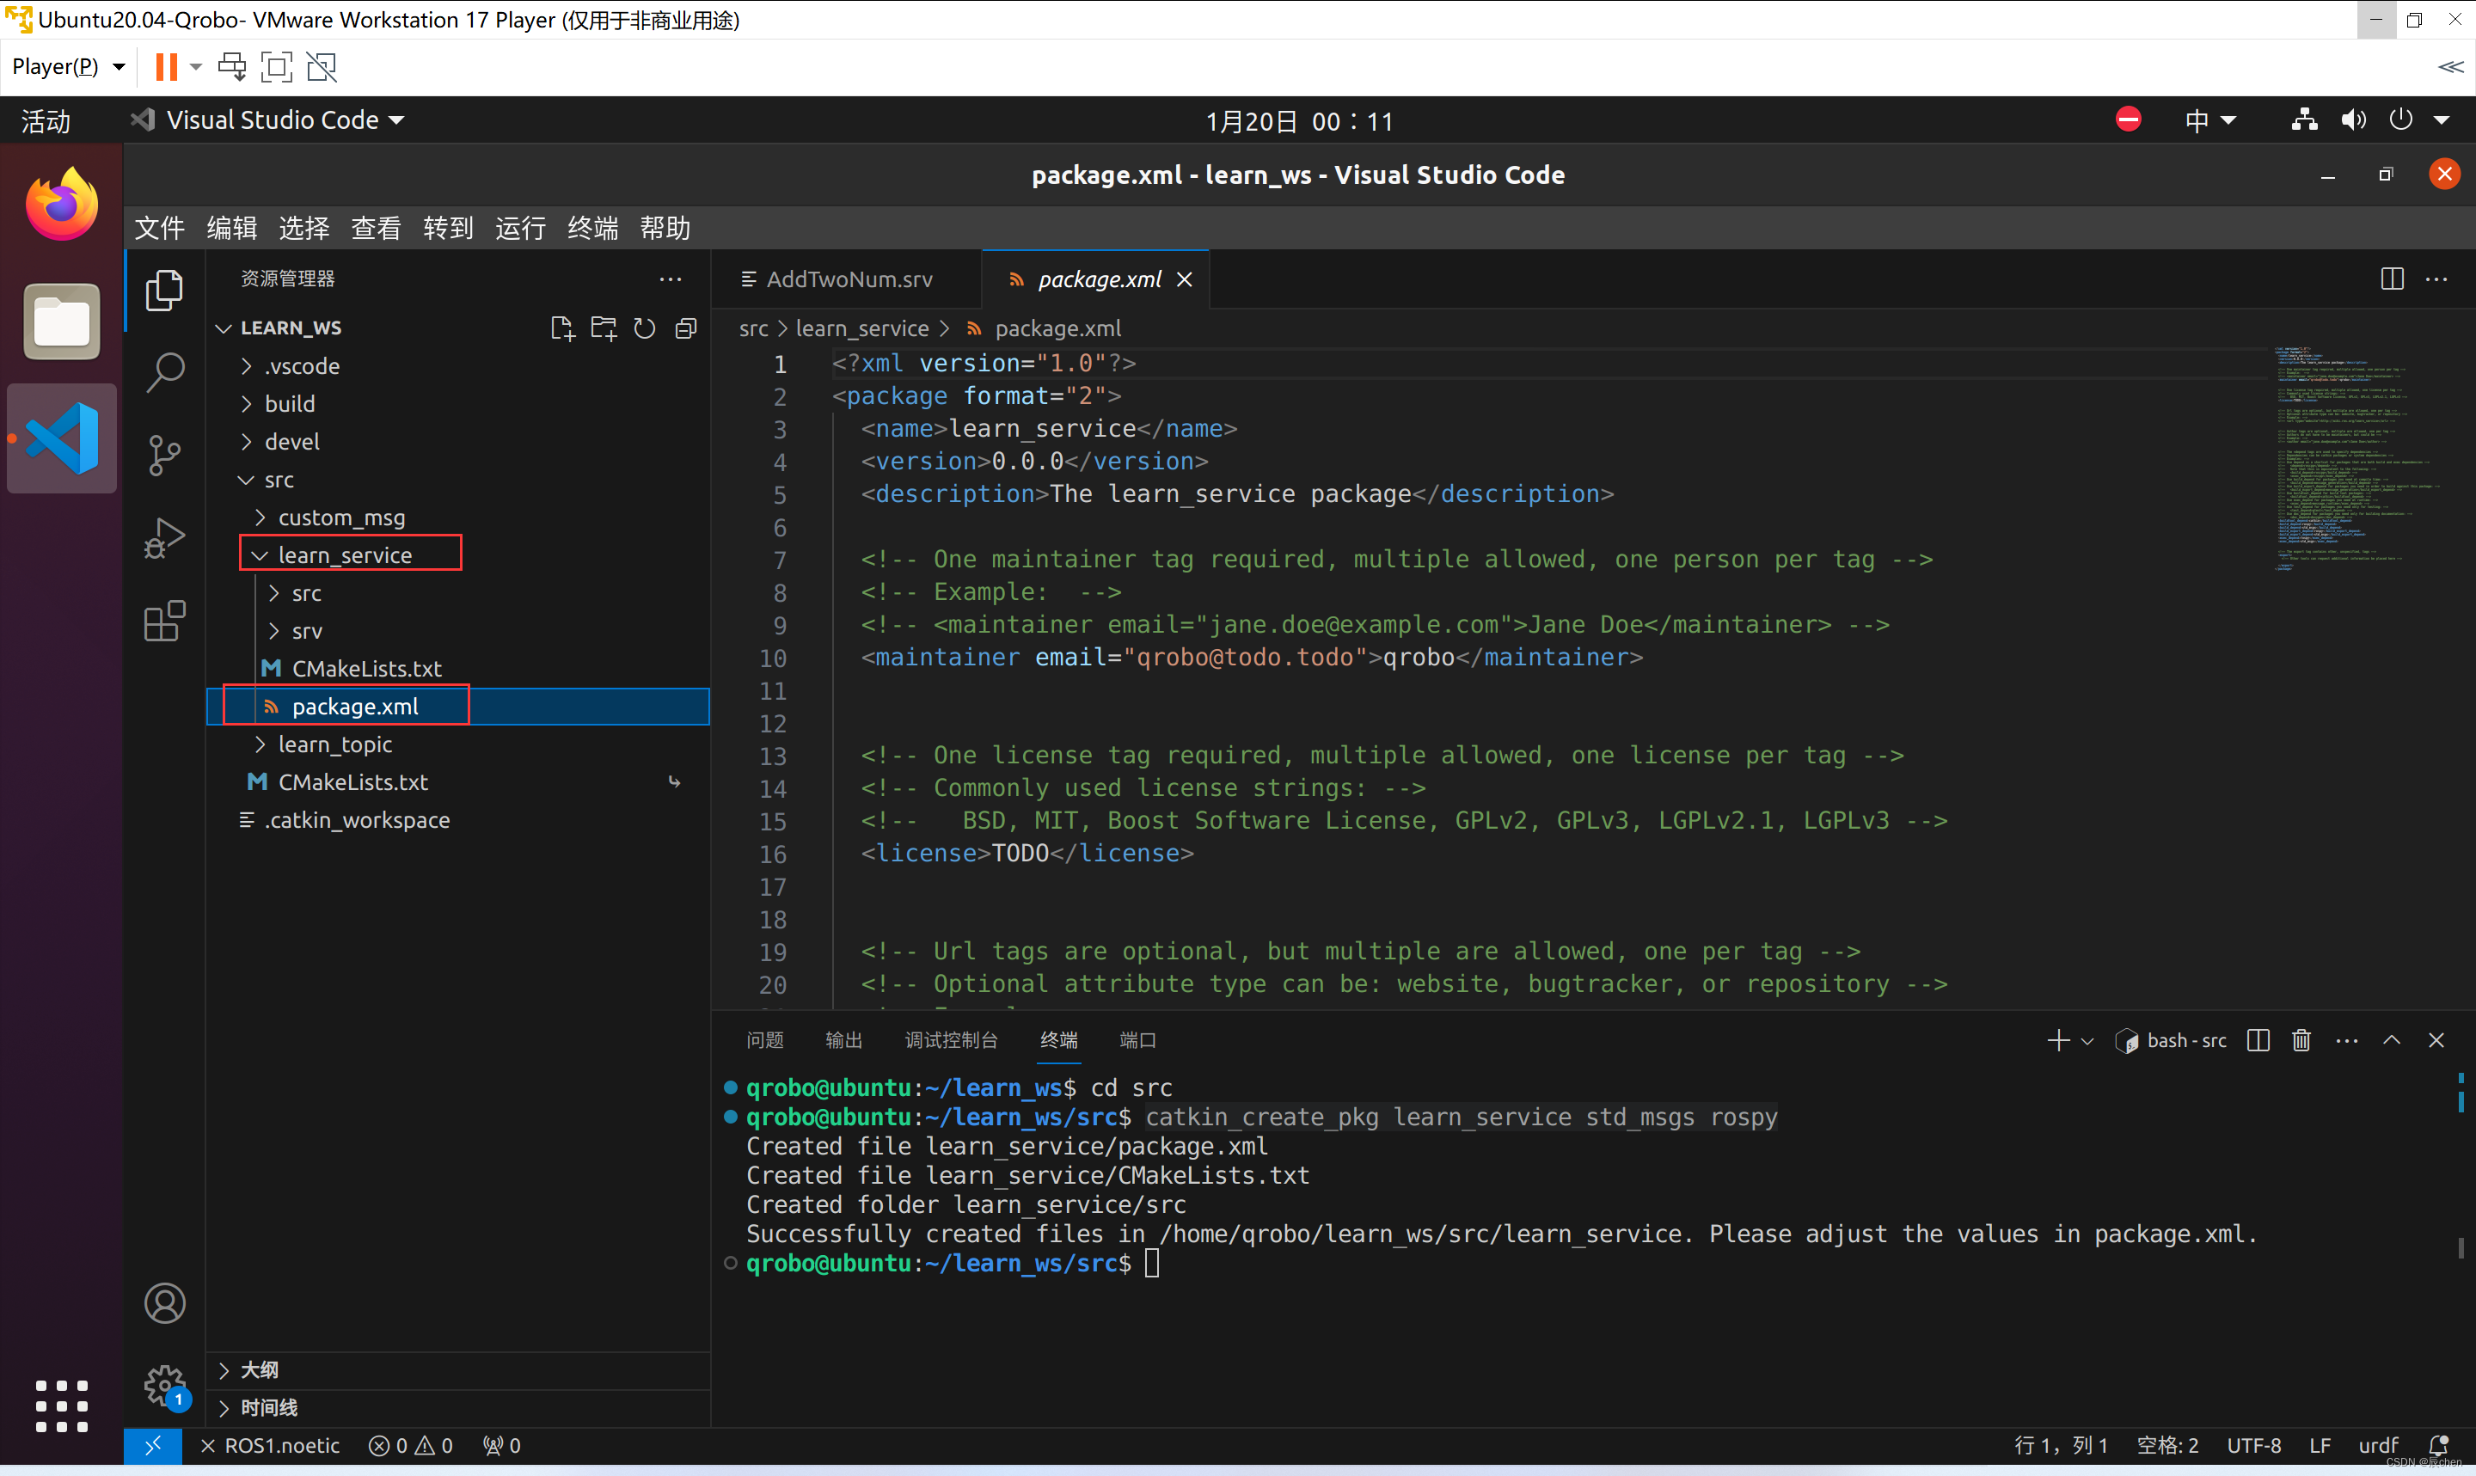
Task: Click New File icon in LEARN_WS header
Action: (561, 328)
